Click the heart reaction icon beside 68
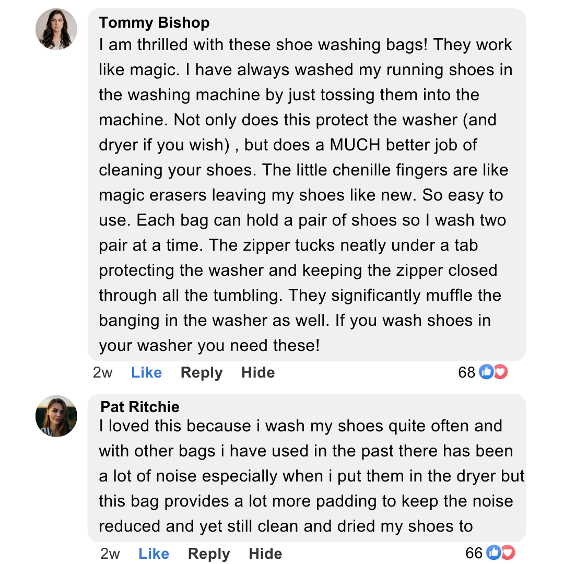Screen dimensions: 564x564 point(500,372)
